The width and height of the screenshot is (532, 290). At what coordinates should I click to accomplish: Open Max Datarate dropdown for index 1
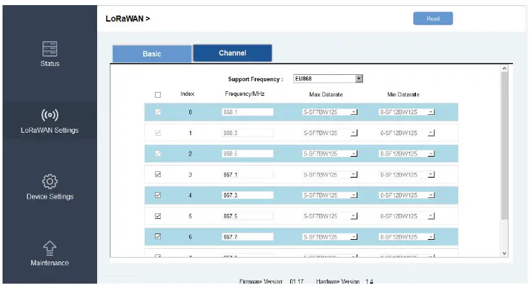(329, 133)
